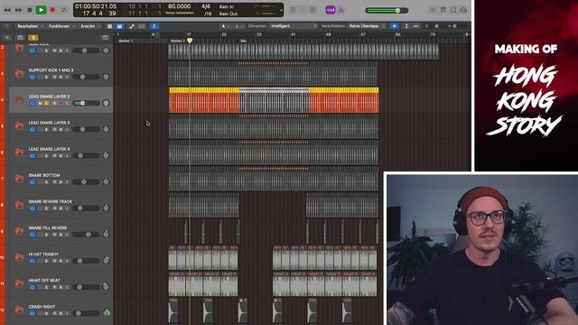Click the quick help icon in control bar

point(293,10)
